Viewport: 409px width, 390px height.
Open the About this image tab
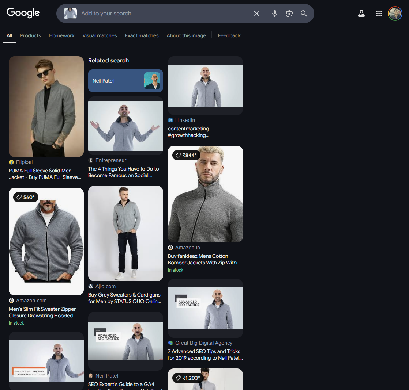click(x=186, y=36)
